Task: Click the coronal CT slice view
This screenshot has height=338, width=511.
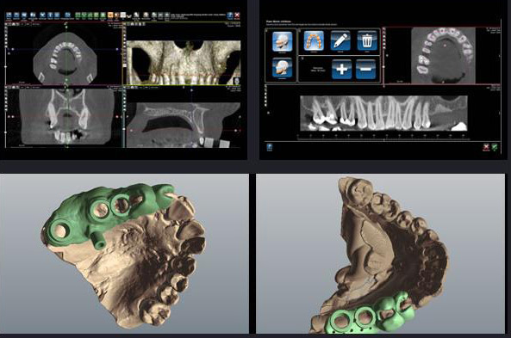Action: point(67,116)
